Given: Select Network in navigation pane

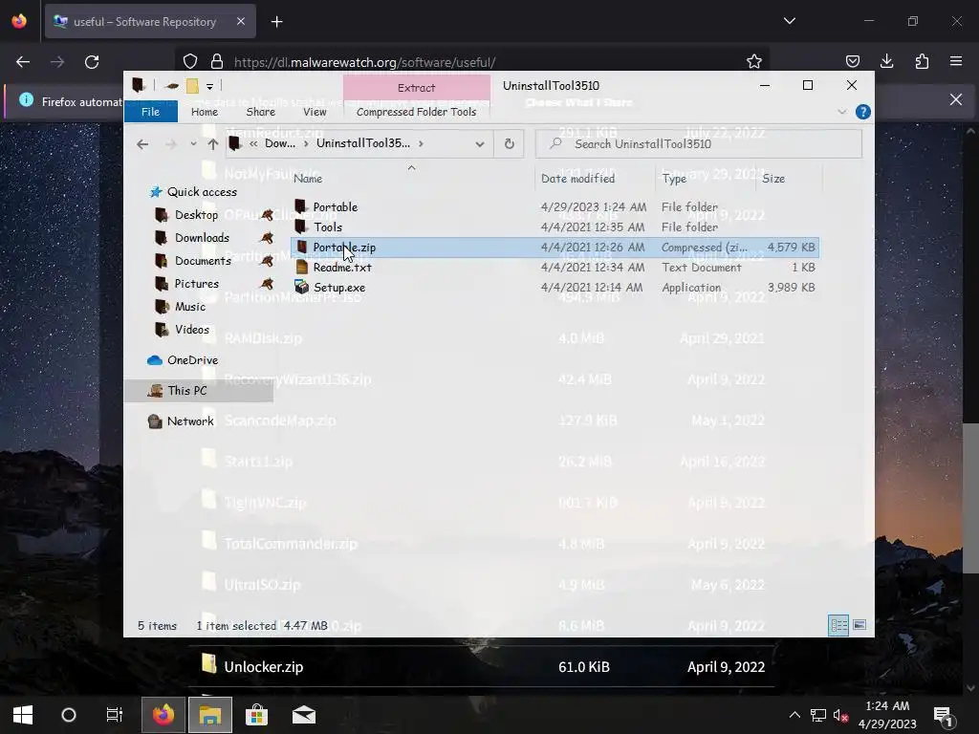Looking at the screenshot, I should tap(190, 421).
